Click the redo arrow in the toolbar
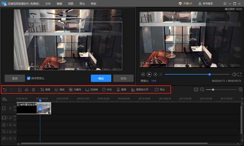Viewport: 244px width, 146px height. [11, 89]
